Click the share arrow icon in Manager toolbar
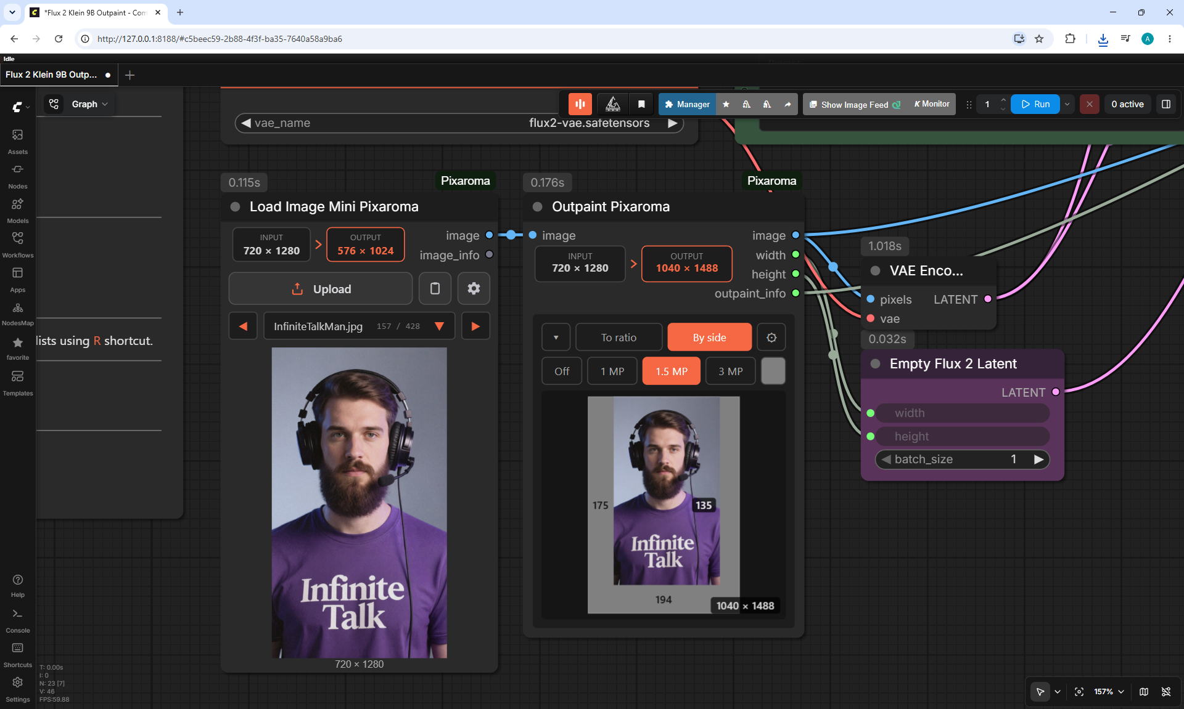The height and width of the screenshot is (709, 1184). point(787,104)
